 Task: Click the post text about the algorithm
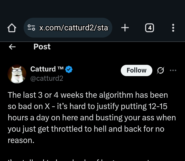pos(92,118)
